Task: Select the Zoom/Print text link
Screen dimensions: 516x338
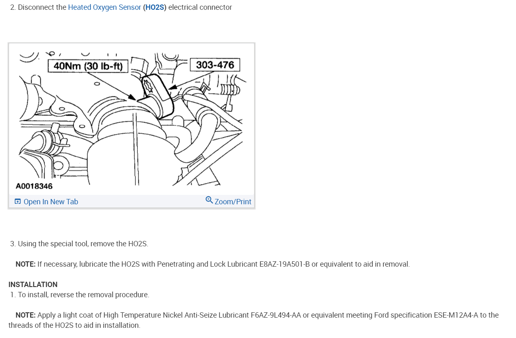Action: pos(233,201)
